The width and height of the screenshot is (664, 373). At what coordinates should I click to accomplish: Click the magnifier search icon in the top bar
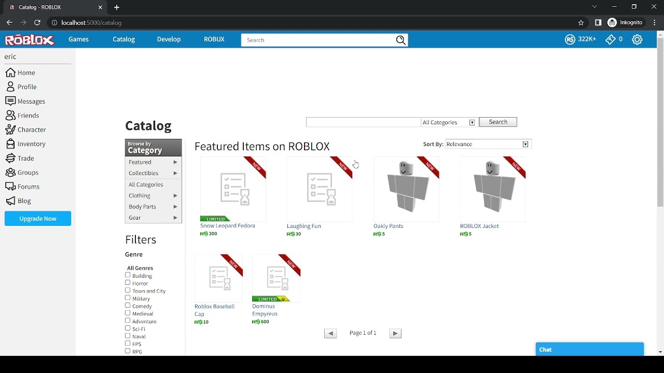pos(400,40)
